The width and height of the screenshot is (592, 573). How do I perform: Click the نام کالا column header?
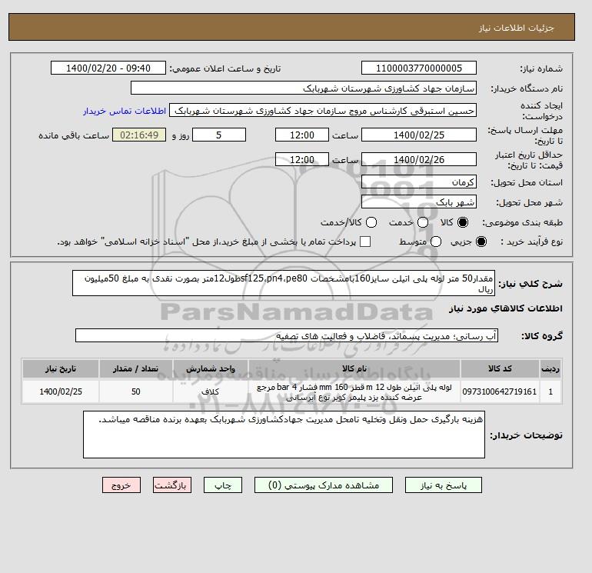point(354,368)
